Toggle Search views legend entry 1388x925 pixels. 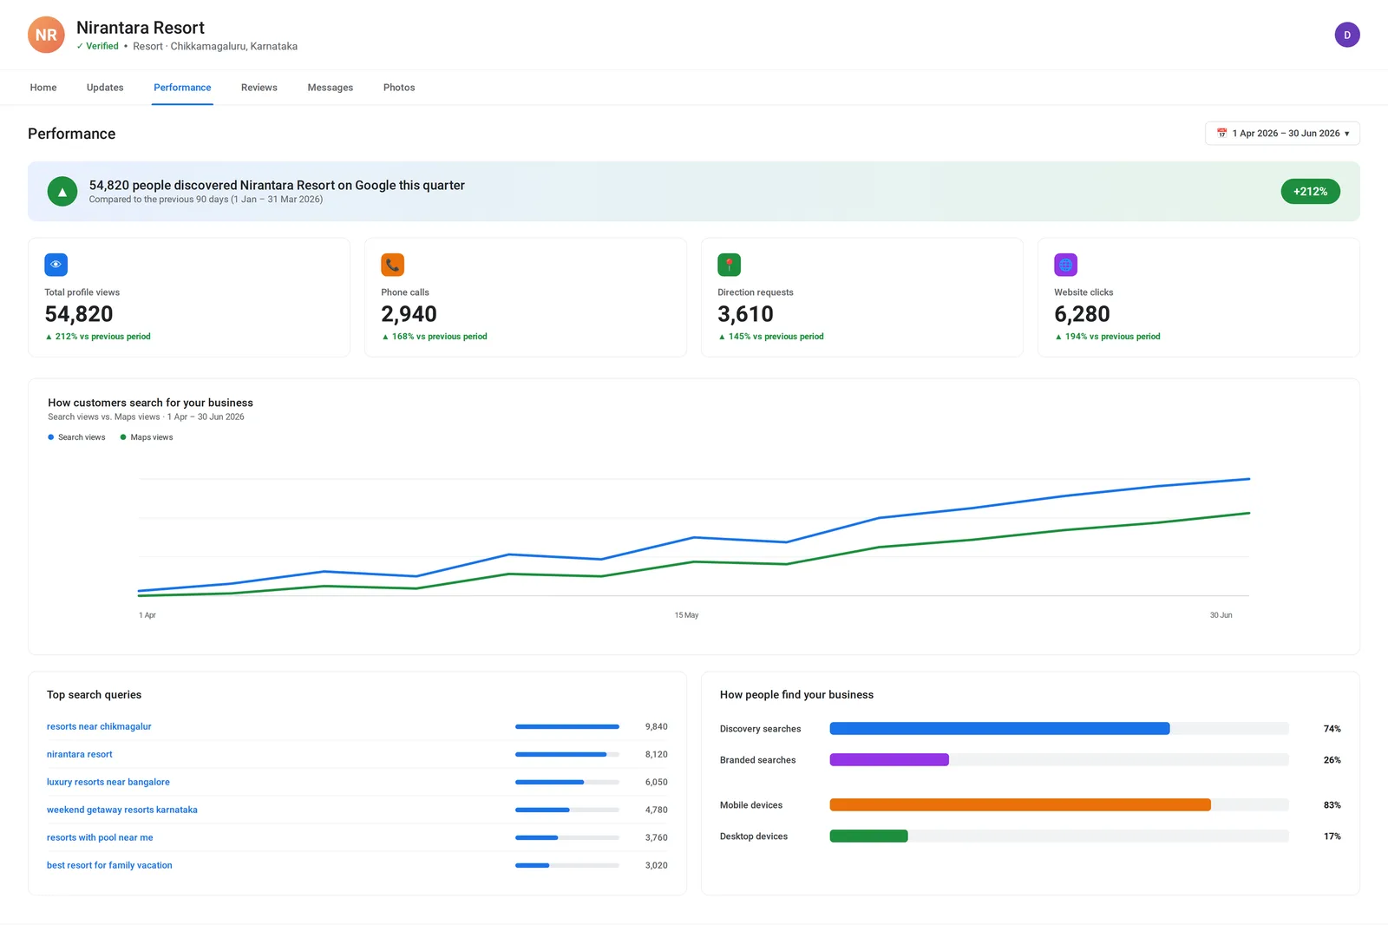(76, 437)
